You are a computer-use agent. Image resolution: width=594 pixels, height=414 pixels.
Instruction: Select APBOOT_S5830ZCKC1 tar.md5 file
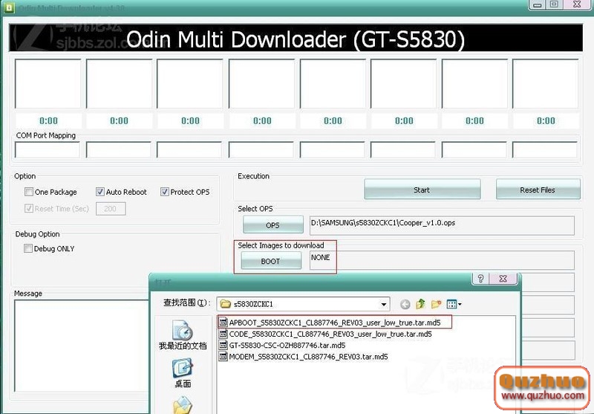tap(335, 323)
